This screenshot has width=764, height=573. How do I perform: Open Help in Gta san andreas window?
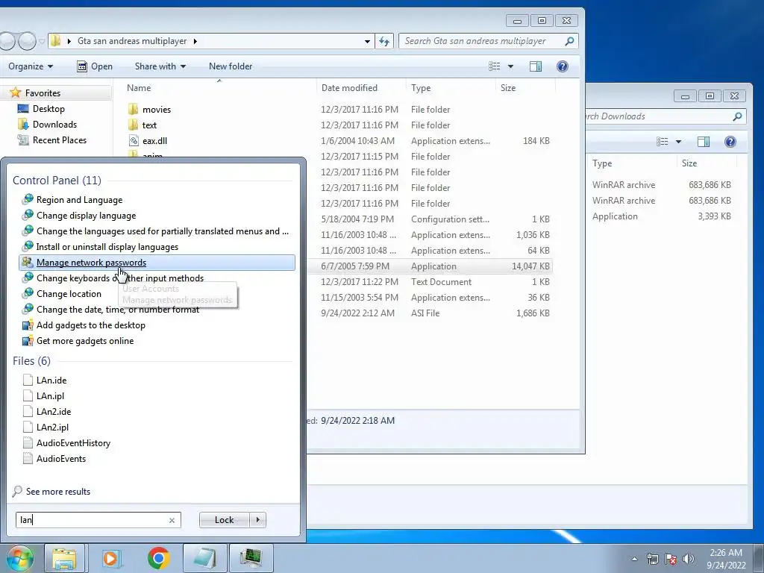pyautogui.click(x=563, y=66)
